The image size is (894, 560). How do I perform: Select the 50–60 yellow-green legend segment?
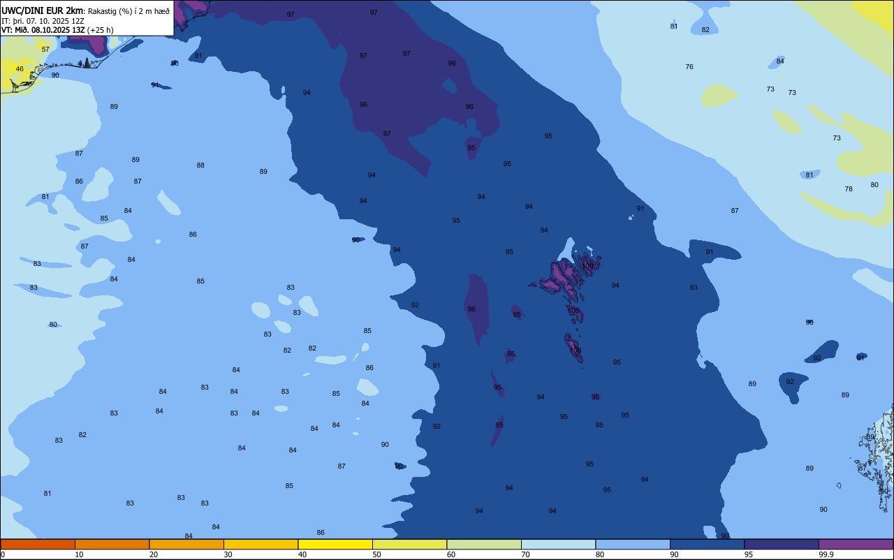click(409, 544)
